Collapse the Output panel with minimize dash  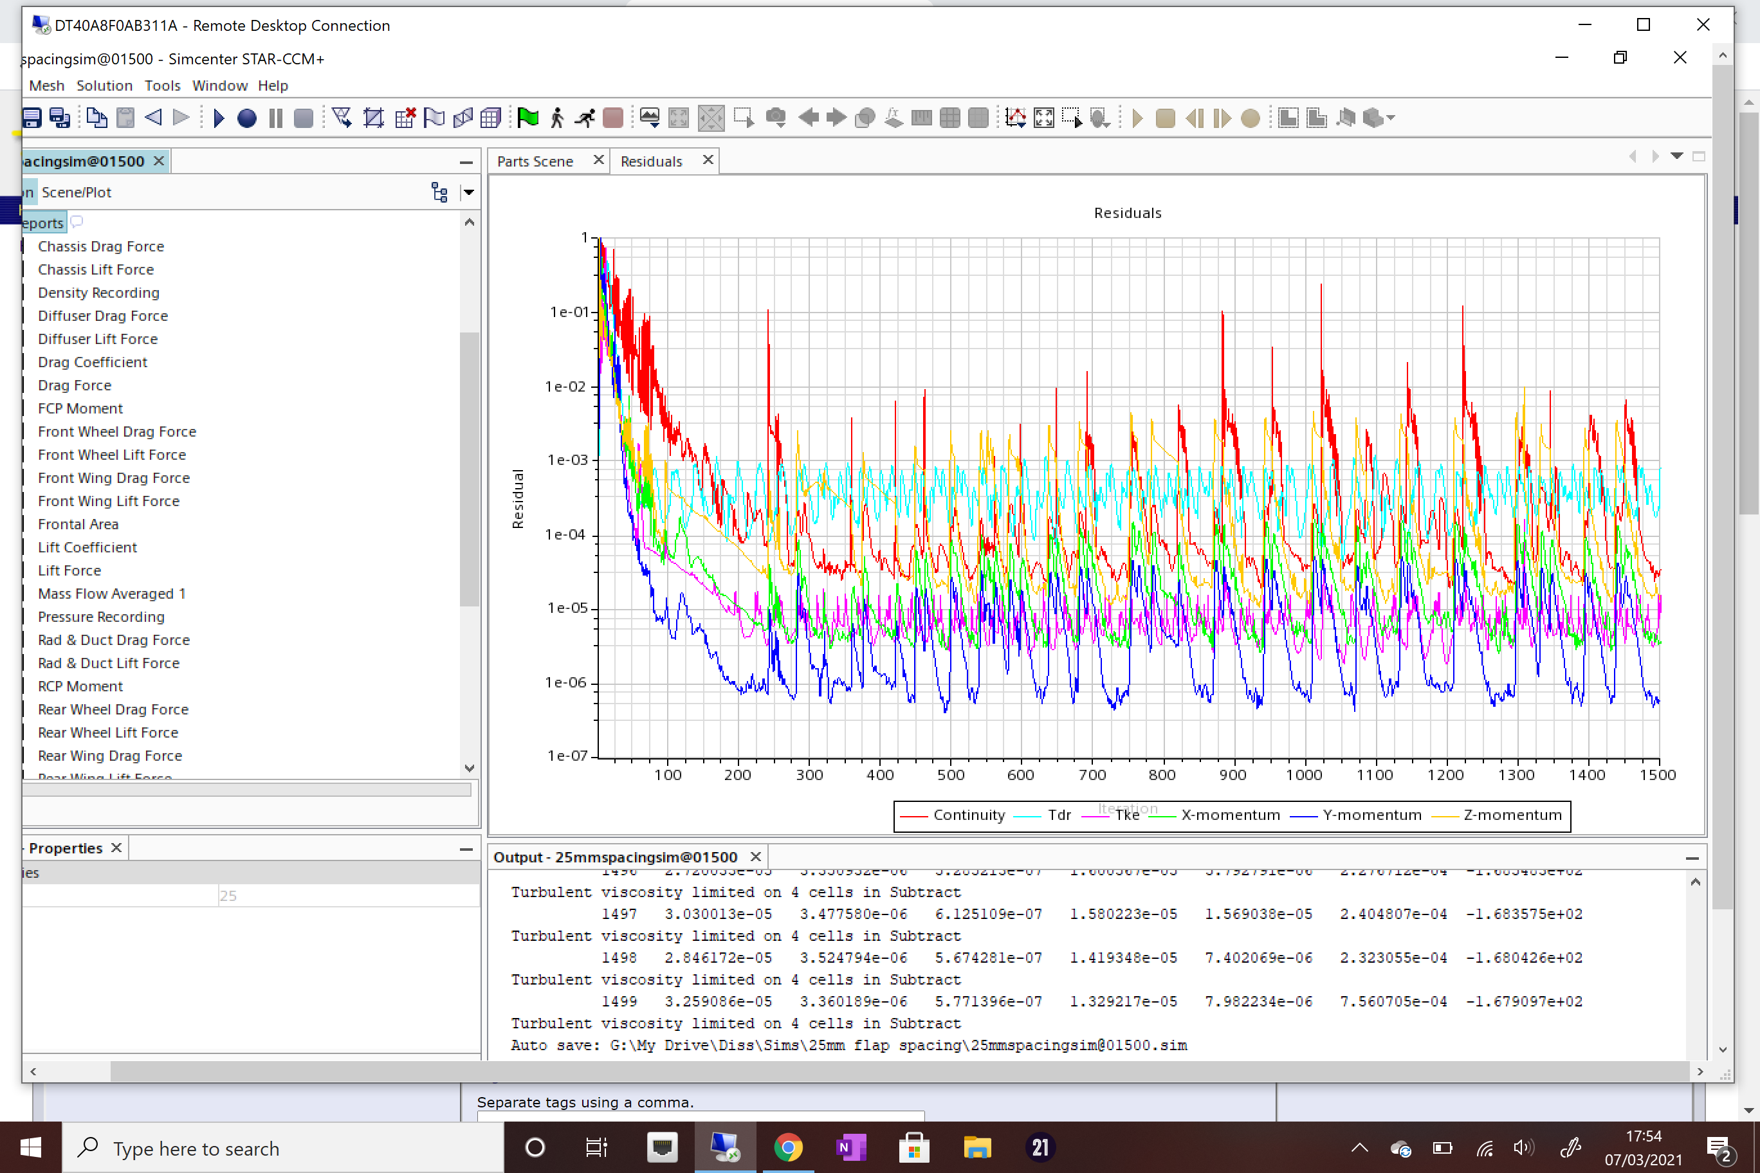pyautogui.click(x=1692, y=858)
